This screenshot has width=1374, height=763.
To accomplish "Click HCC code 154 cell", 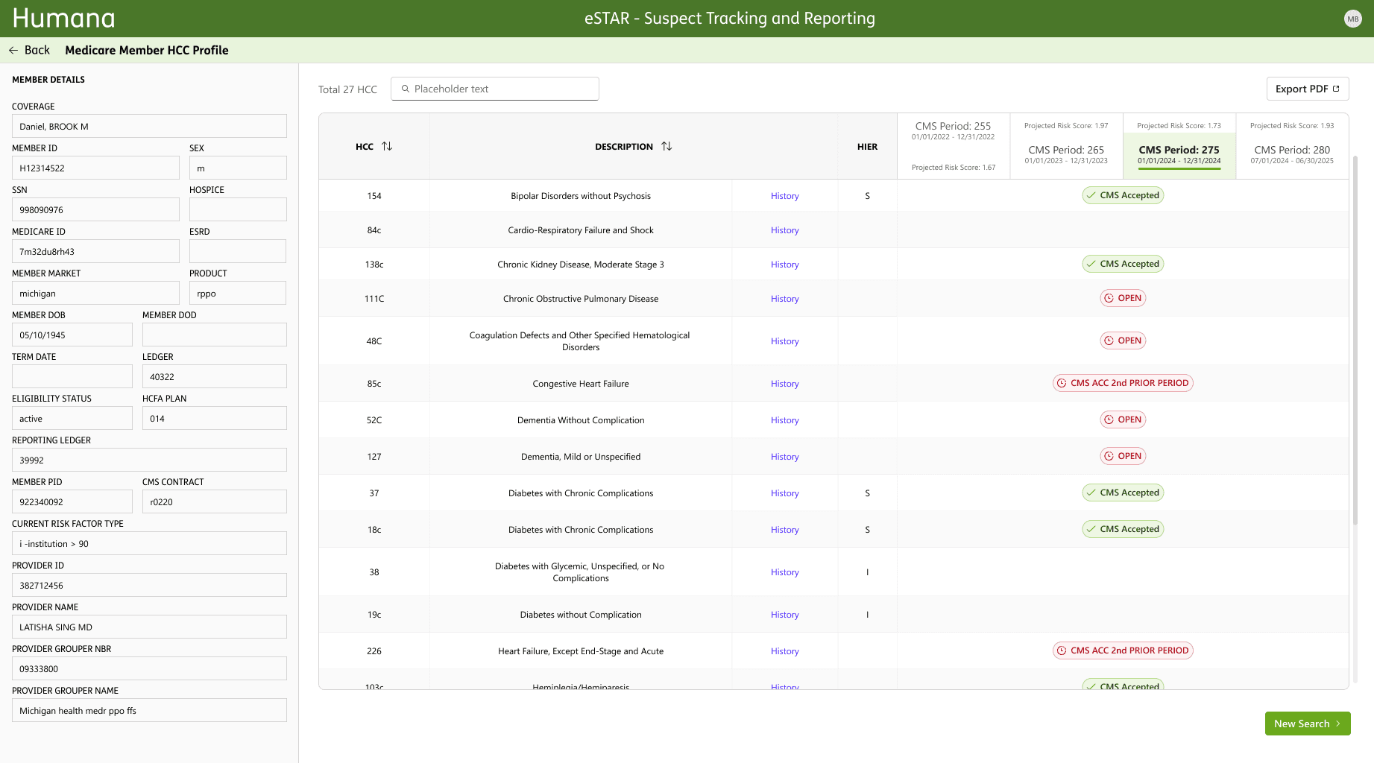I will [x=374, y=196].
